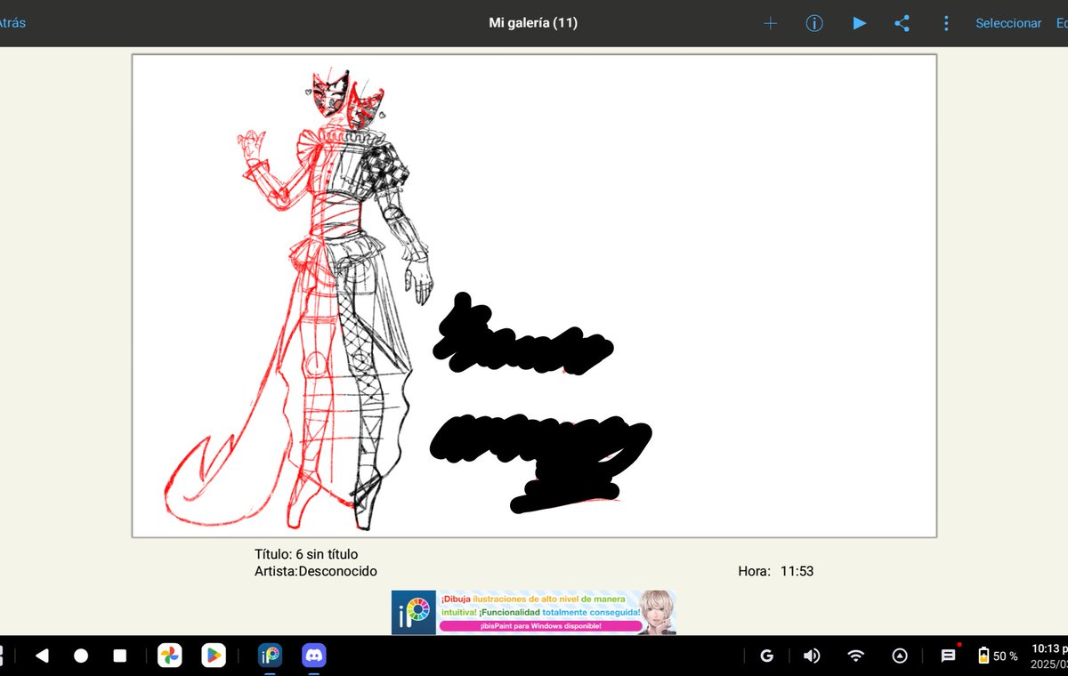Tap the Android back navigation button

(x=42, y=656)
